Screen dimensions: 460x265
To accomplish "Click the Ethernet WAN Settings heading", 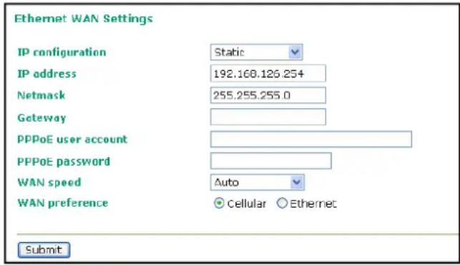I will 84,19.
